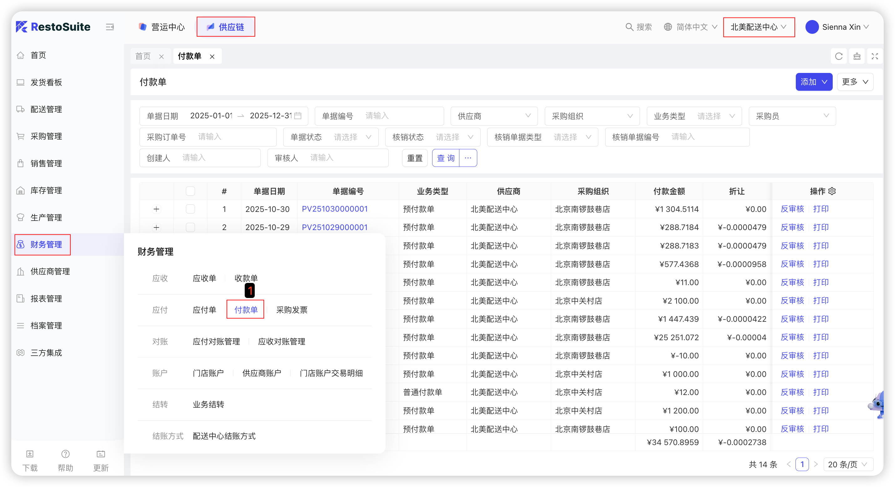Open calendar icon in 单据日期 field
The image size is (895, 487).
pos(298,116)
